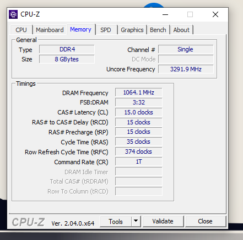Click the empty Total CAS# (tRDRAM) field
This screenshot has width=243, height=240.
tap(139, 181)
